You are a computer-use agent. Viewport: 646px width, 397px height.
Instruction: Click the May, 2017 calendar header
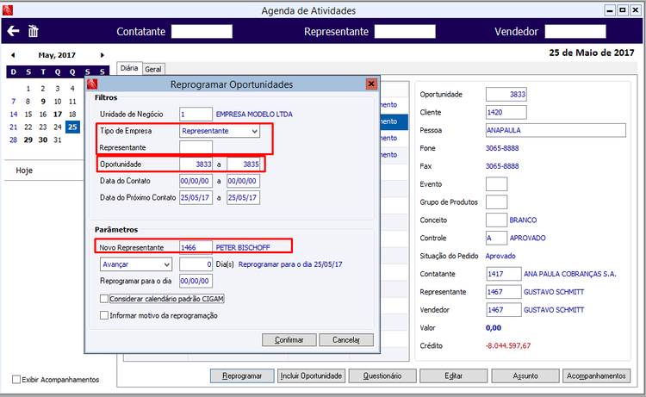(57, 55)
